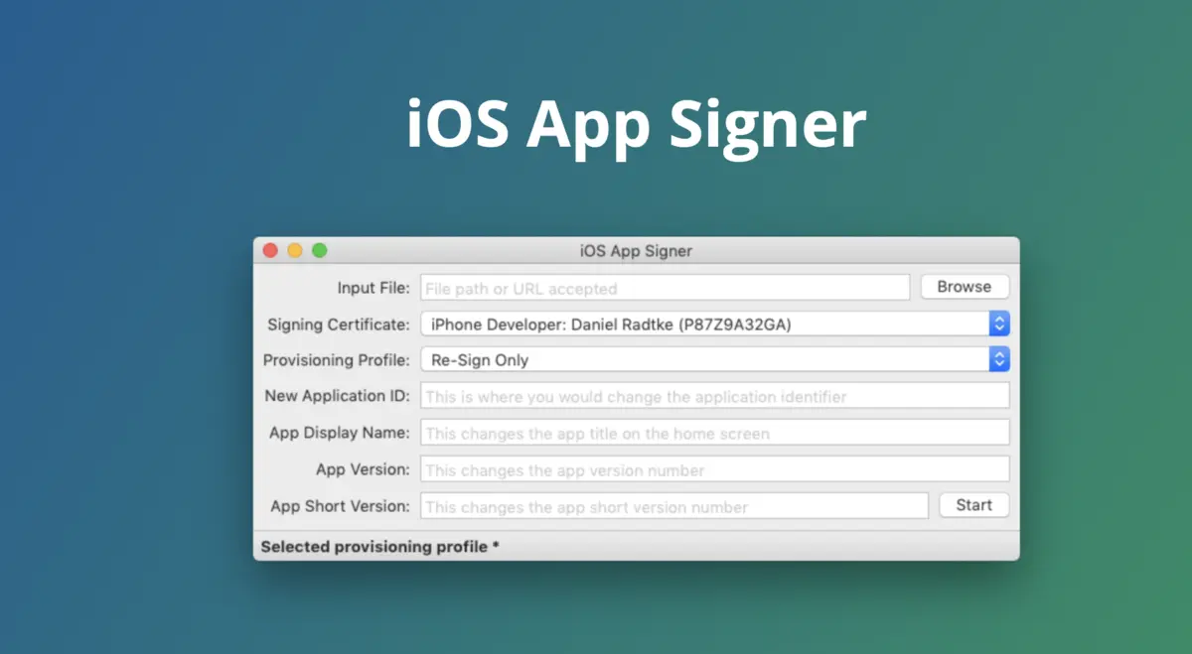Click the 'Input File:' label
The image size is (1192, 654).
click(x=373, y=288)
